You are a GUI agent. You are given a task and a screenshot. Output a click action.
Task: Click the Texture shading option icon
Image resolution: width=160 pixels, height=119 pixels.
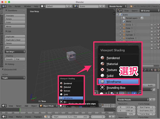[x=61, y=91]
